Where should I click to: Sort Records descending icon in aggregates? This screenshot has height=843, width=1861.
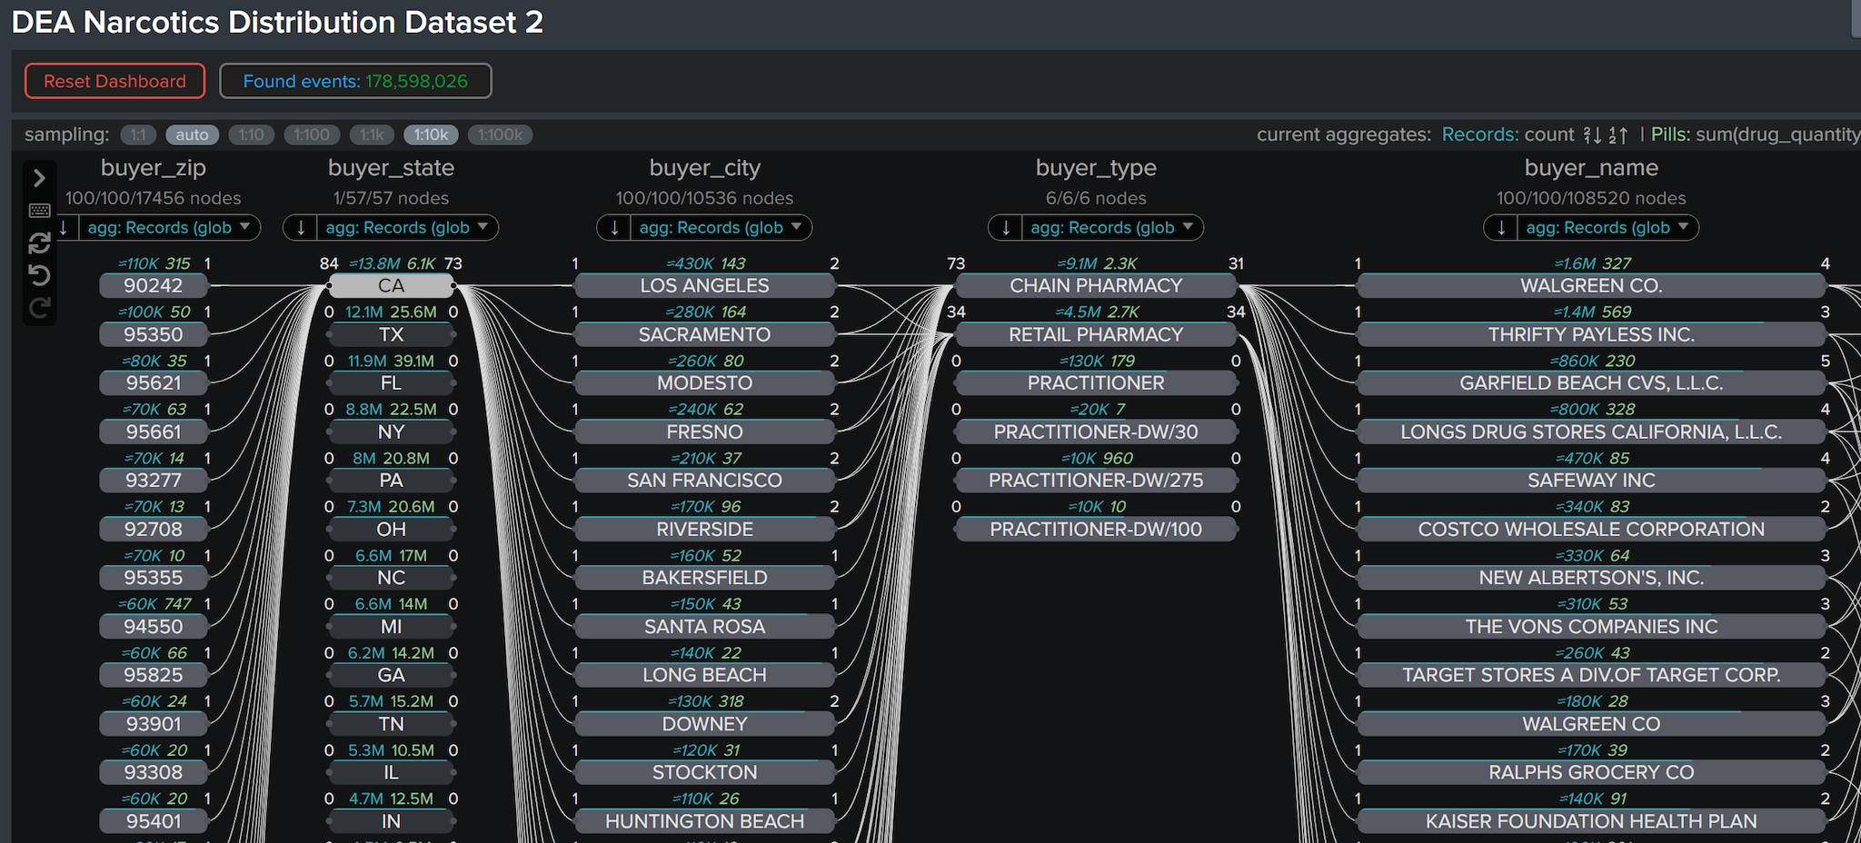[x=1593, y=134]
